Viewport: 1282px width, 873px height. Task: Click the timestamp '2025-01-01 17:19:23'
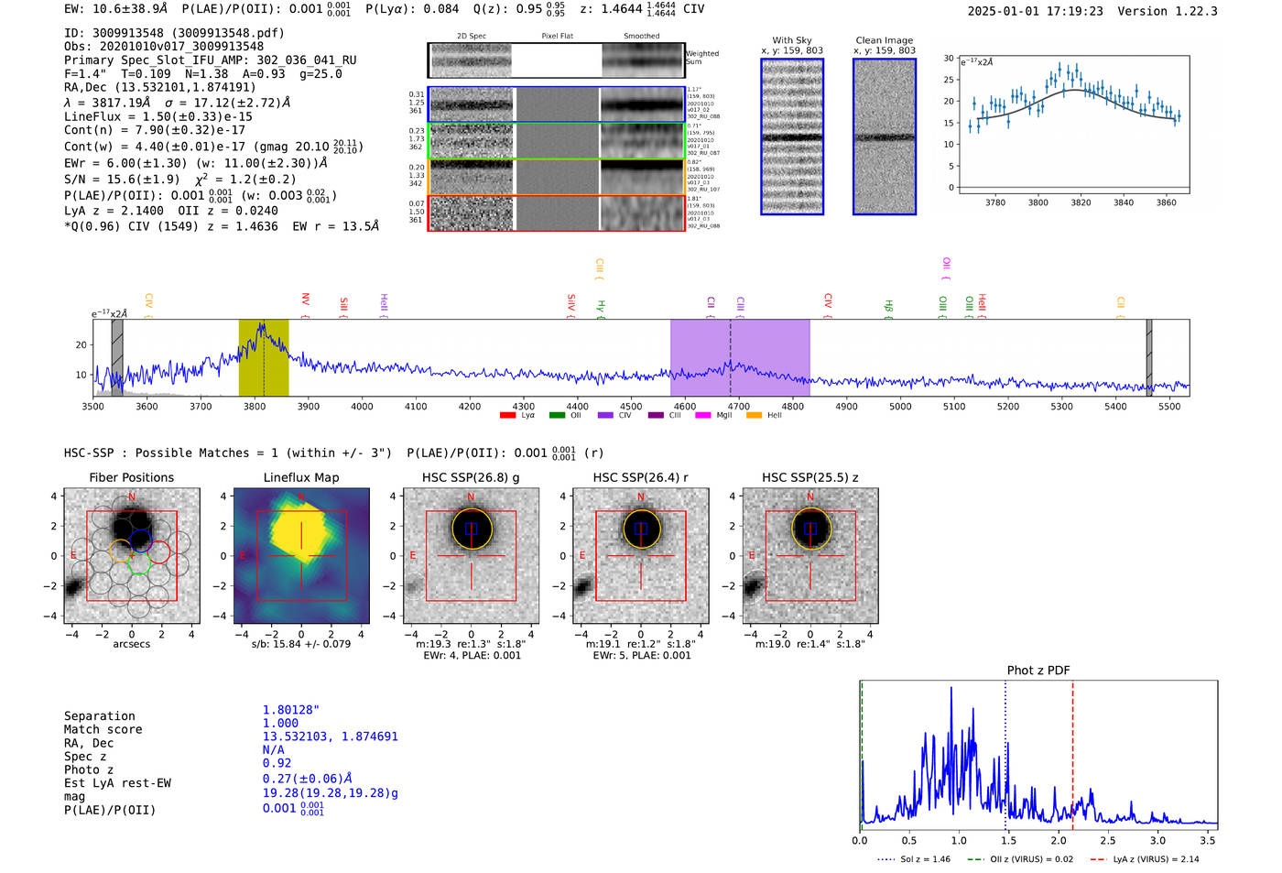pos(1035,11)
